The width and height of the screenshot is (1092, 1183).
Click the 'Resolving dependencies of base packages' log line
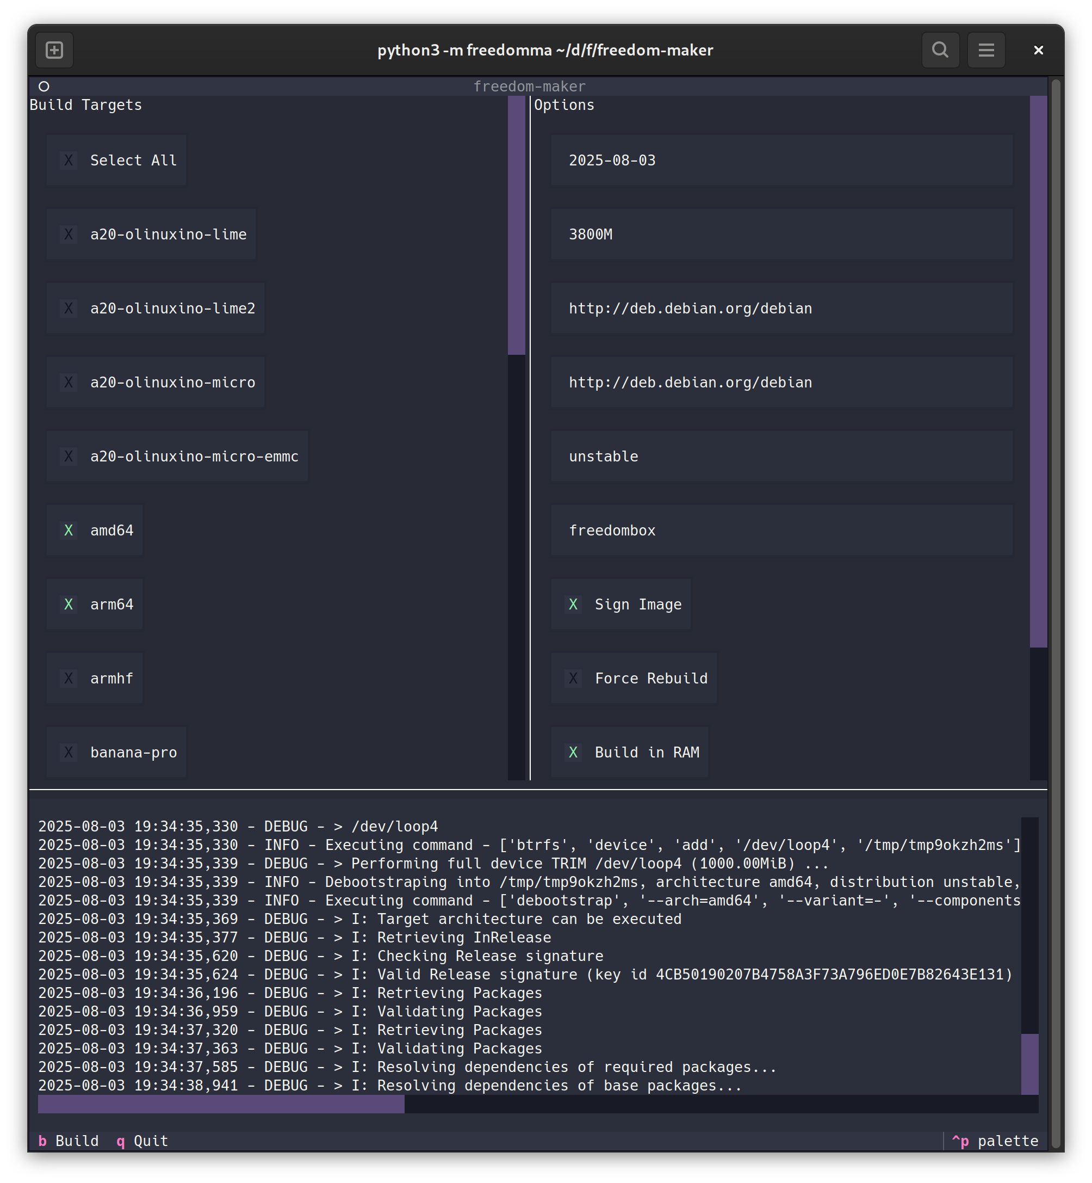click(x=390, y=1085)
